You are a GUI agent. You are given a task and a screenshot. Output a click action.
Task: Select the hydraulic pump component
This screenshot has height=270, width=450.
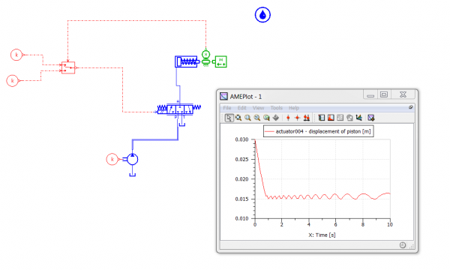coord(132,159)
